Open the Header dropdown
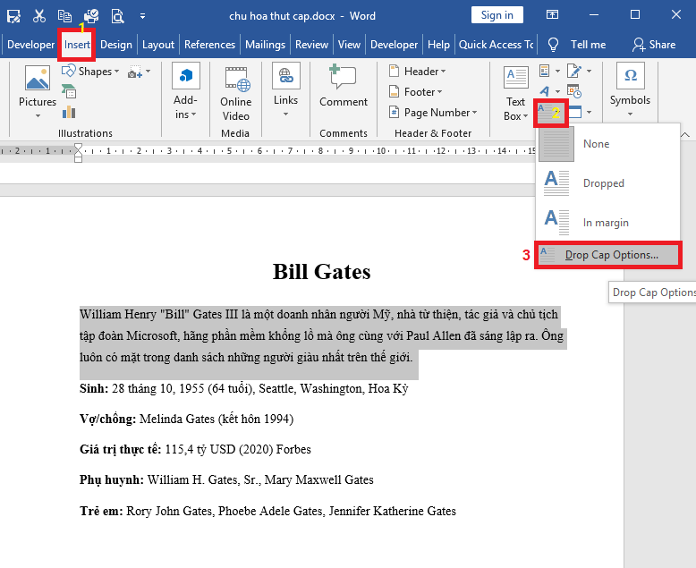The height and width of the screenshot is (568, 696). (417, 71)
